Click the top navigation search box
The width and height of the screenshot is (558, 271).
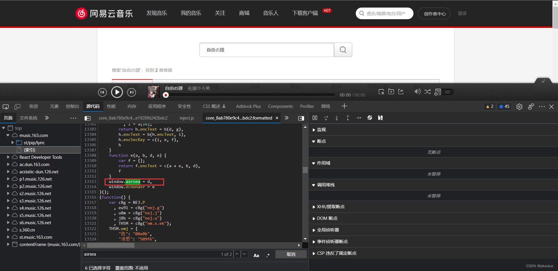coord(384,13)
